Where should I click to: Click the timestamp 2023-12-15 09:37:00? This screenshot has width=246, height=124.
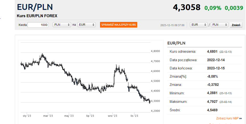(172, 25)
